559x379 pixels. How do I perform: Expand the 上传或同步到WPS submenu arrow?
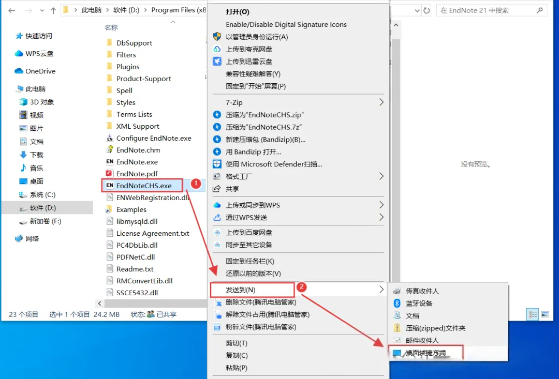[x=381, y=205]
